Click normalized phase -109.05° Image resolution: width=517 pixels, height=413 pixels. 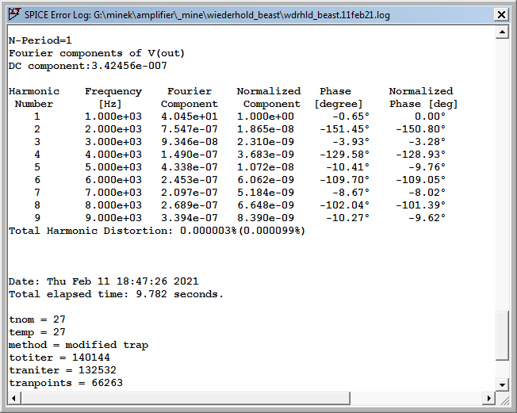[421, 180]
